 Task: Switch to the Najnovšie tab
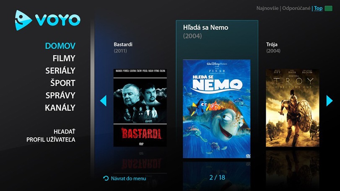[267, 8]
